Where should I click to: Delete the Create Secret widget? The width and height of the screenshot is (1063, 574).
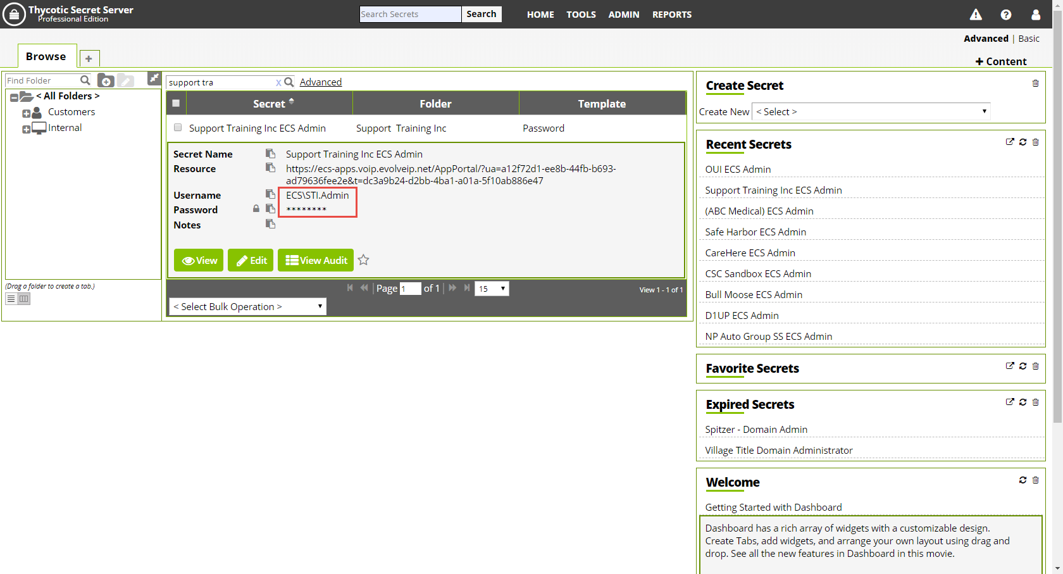tap(1035, 84)
